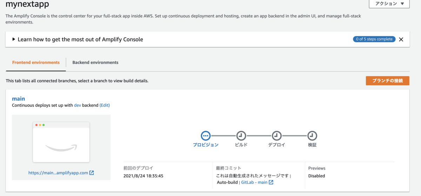The image size is (421, 196).
Task: Dismiss the Learn how banner with X
Action: (401, 39)
